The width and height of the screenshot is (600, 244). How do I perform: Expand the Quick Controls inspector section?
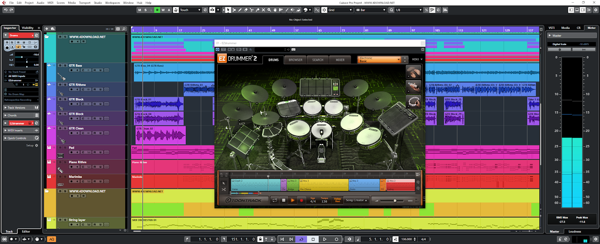click(21, 138)
